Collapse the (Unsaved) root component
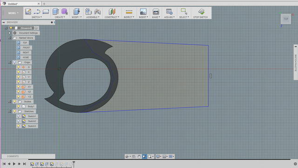Viewport: 298px width, 168px height. coord(6,28)
